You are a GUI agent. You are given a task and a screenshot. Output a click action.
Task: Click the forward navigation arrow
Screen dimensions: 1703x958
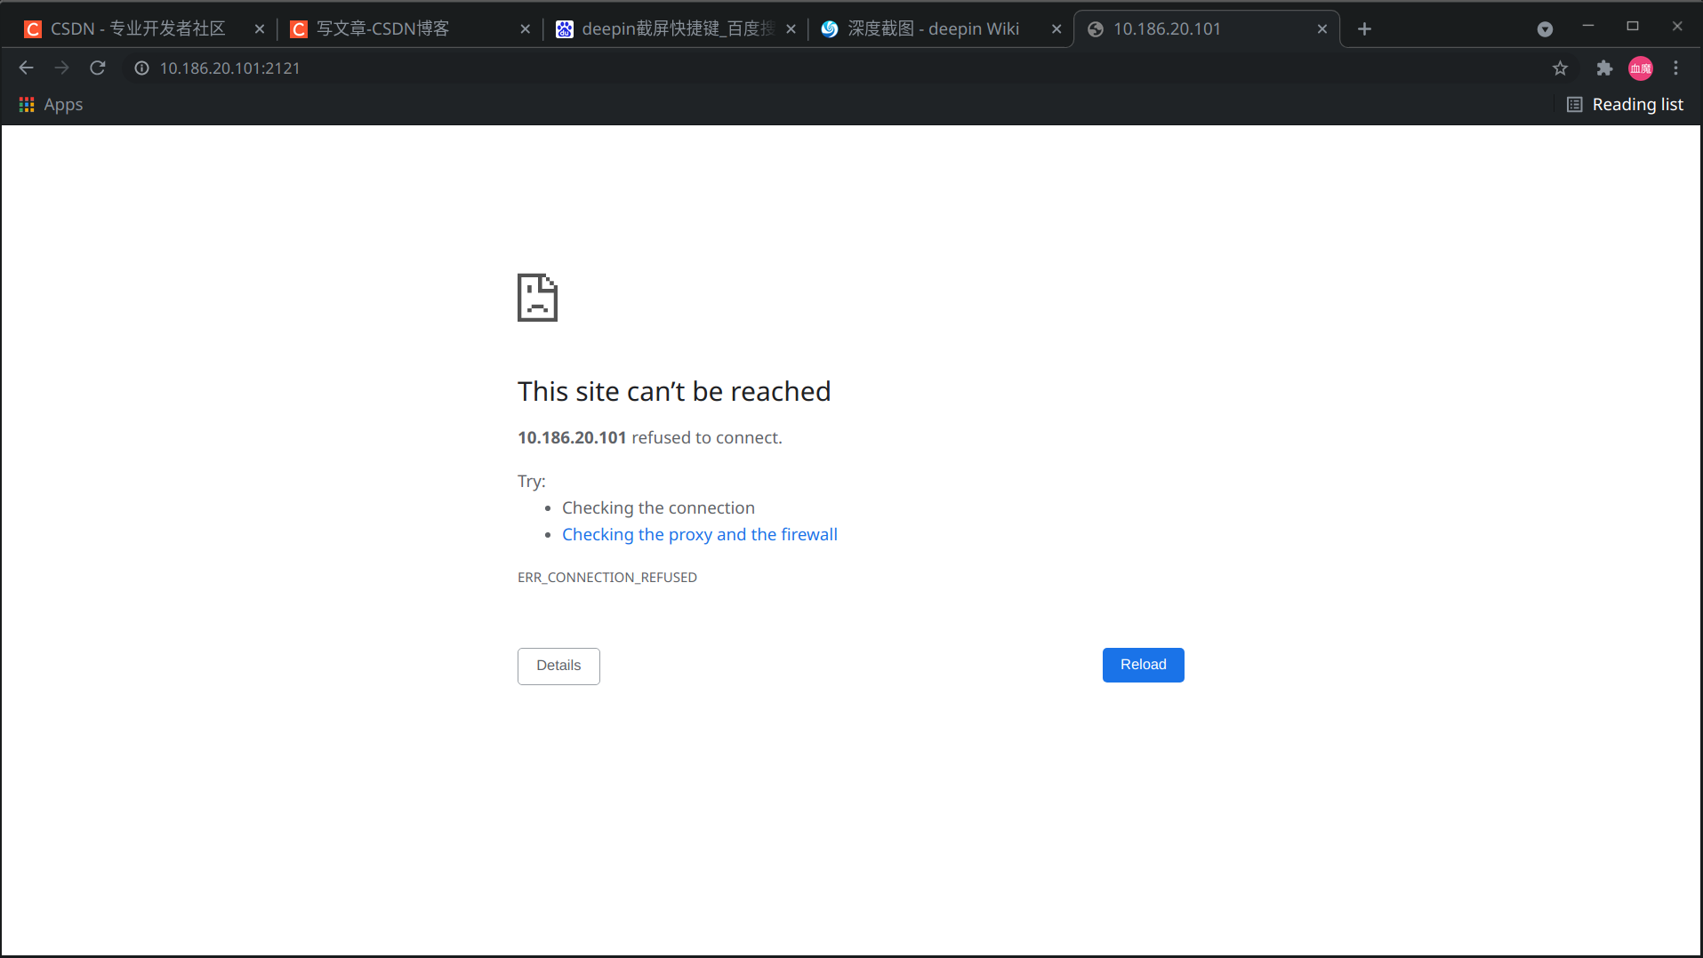[x=61, y=68]
